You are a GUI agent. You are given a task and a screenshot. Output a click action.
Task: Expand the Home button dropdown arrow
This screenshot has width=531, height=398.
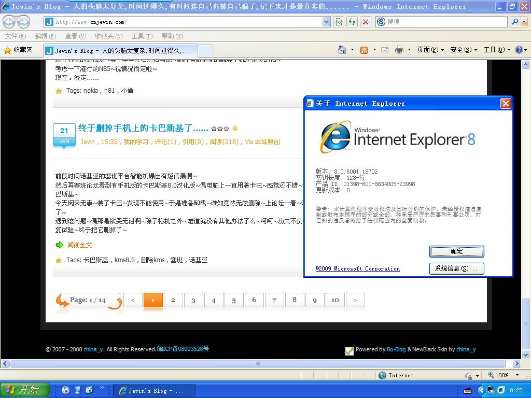click(x=352, y=50)
